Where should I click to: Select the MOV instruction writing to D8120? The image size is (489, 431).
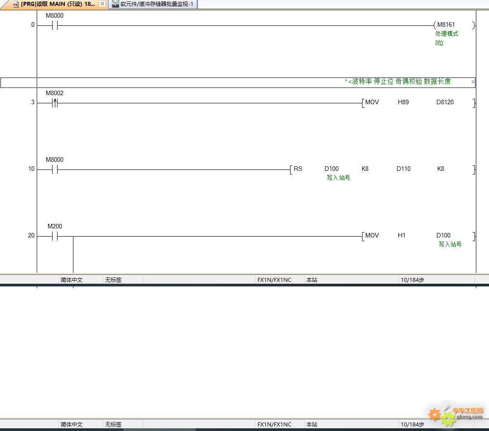[372, 102]
